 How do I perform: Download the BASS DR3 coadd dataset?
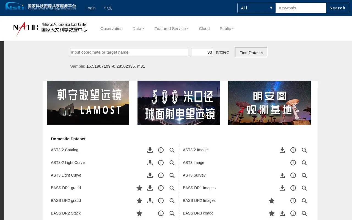282,213
